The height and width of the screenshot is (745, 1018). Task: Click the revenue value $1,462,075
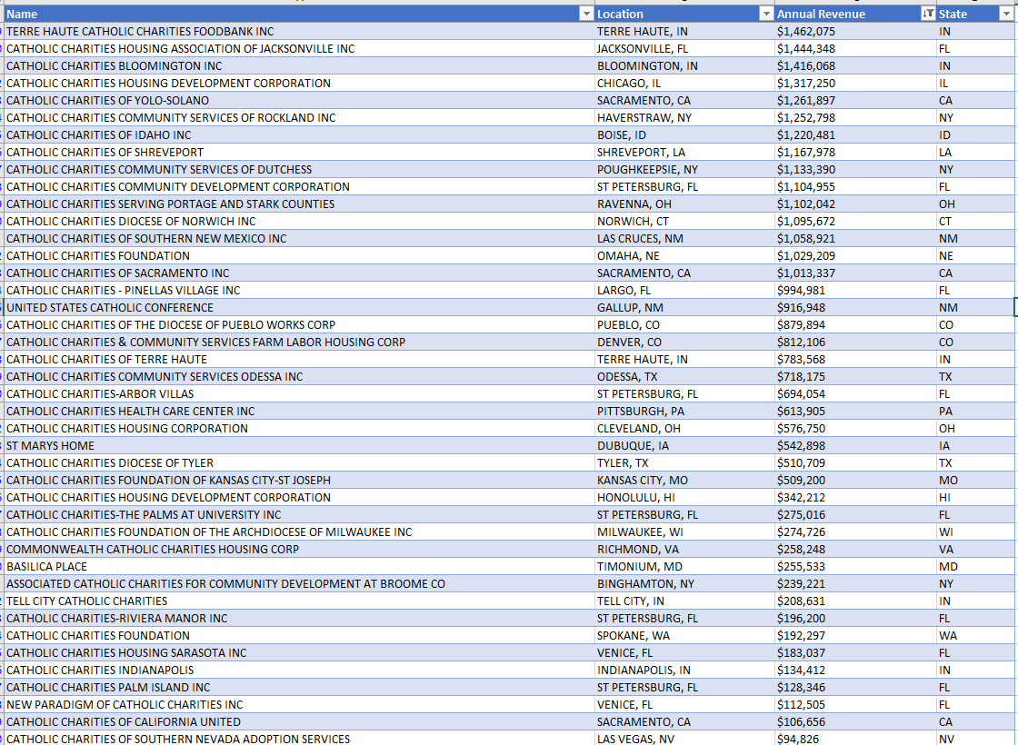(855, 31)
